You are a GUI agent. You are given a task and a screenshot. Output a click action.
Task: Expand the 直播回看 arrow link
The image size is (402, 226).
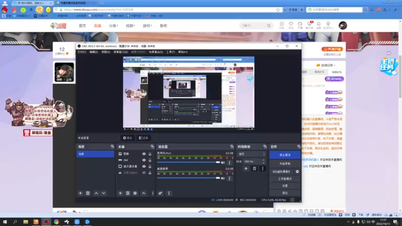(326, 65)
